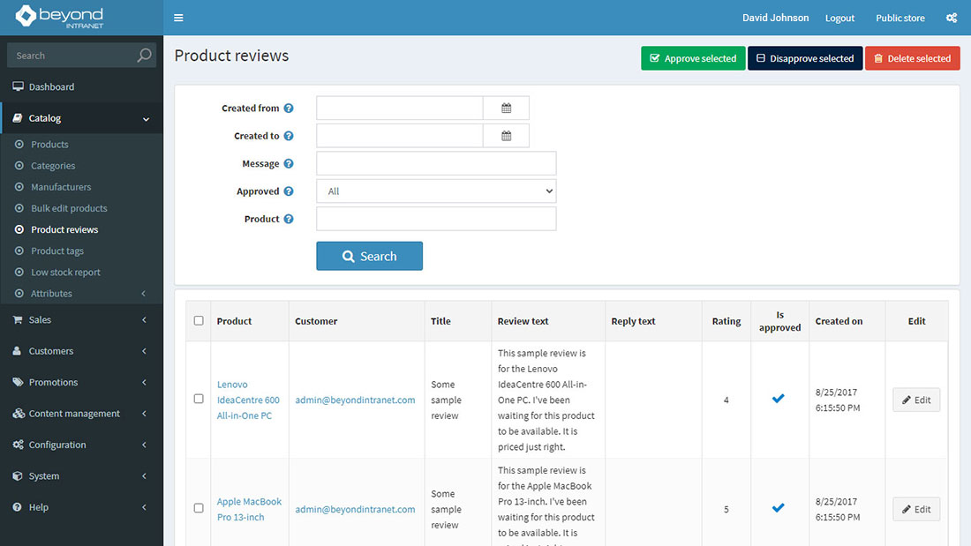Open the calendar picker for Created from

tap(506, 107)
